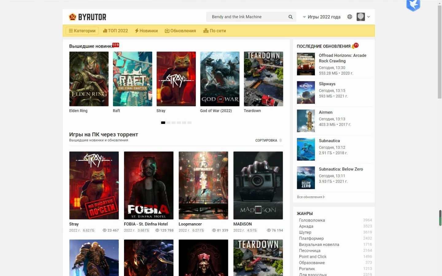Open the Elden Ring cover in carousel

pyautogui.click(x=89, y=79)
